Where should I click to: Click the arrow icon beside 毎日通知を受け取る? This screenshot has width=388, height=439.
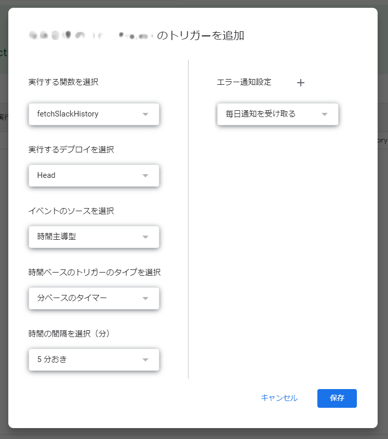[x=325, y=114]
